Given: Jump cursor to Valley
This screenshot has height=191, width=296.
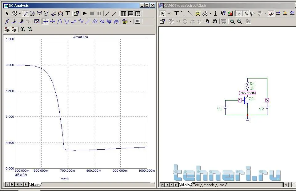Looking at the screenshot, I should 67,21.
